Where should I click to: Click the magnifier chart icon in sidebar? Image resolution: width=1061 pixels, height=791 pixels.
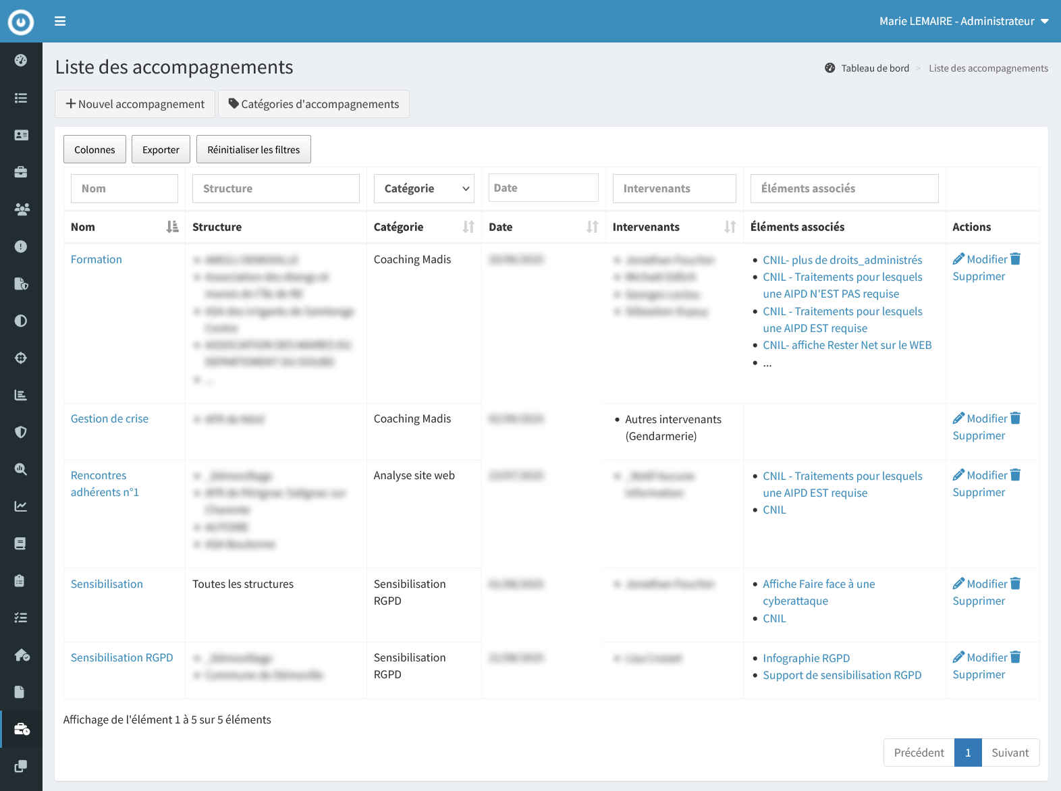click(21, 469)
